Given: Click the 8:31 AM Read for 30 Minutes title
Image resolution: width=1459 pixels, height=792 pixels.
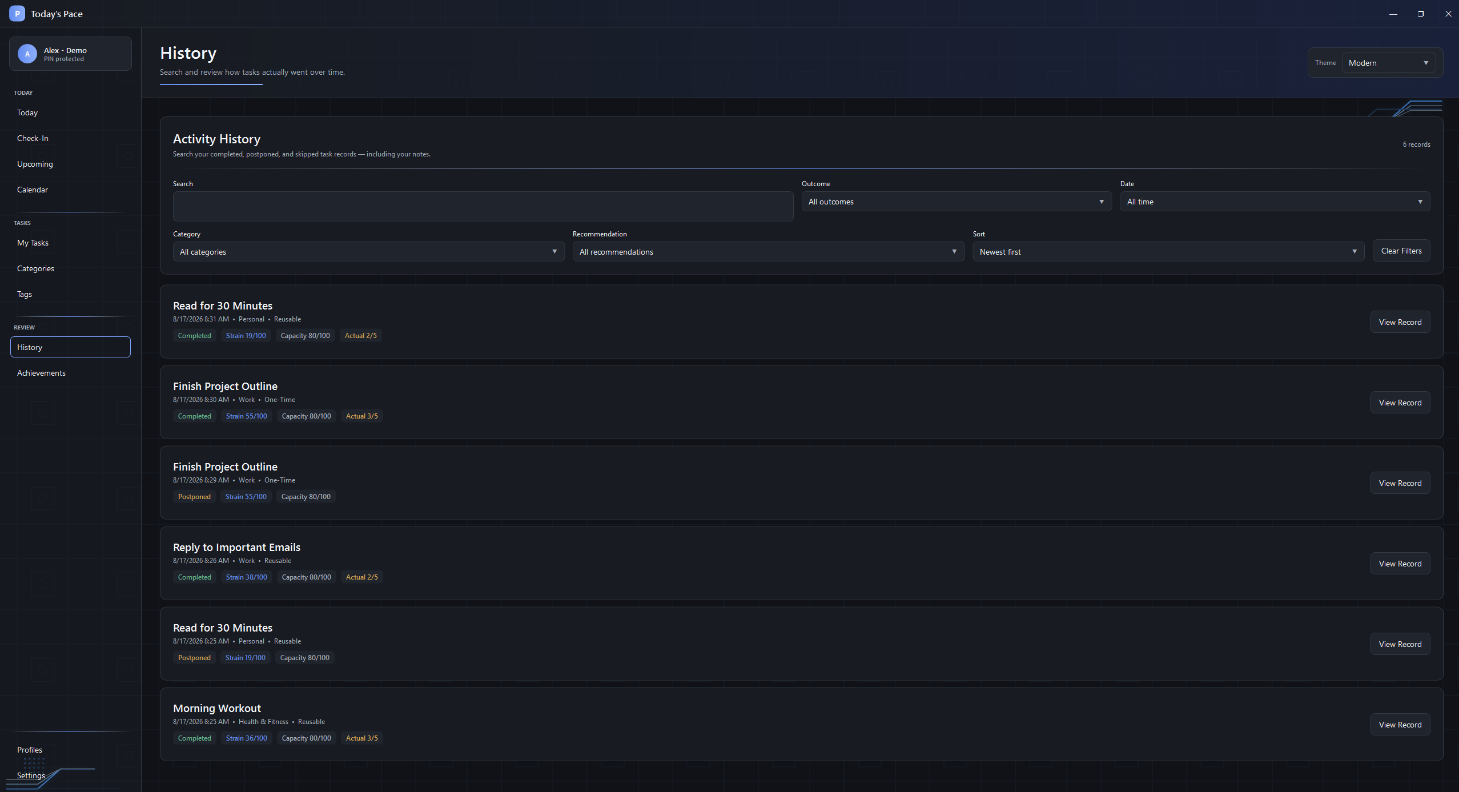Looking at the screenshot, I should pos(223,306).
